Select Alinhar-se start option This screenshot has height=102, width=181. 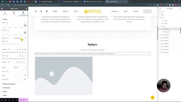point(18,50)
